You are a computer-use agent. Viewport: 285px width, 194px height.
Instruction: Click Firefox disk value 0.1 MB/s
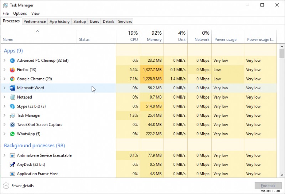click(178, 70)
